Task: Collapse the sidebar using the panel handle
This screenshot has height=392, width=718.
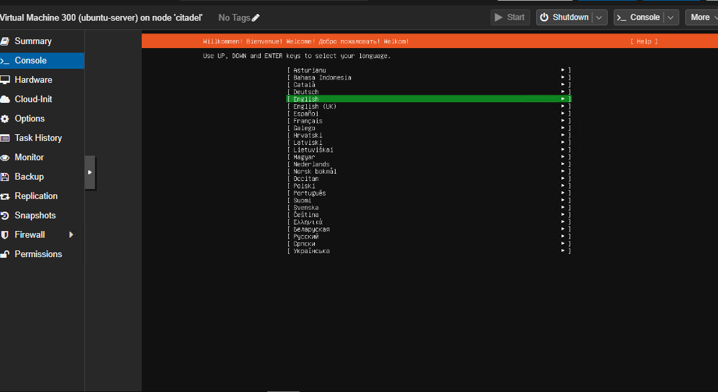Action: pyautogui.click(x=90, y=172)
